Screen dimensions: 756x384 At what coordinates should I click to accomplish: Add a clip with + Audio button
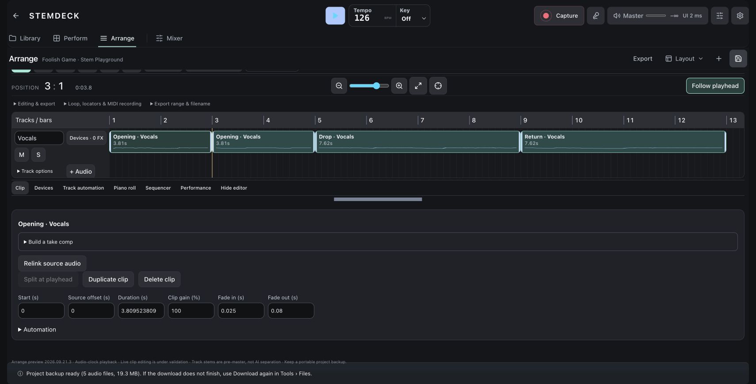pos(81,171)
